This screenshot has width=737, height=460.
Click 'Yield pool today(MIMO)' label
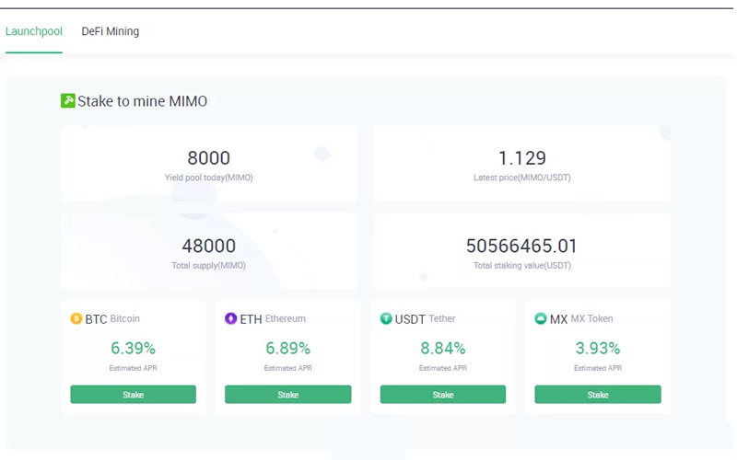[x=209, y=178]
